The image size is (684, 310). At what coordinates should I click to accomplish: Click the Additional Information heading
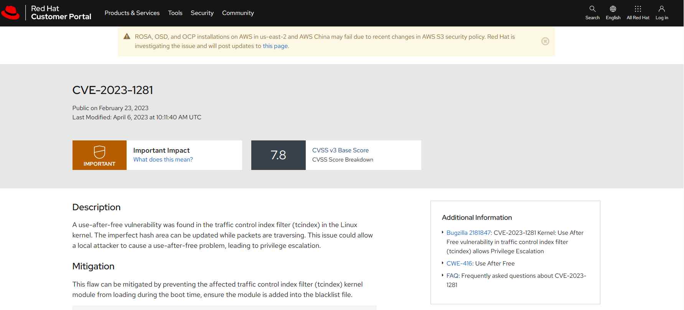pos(477,218)
